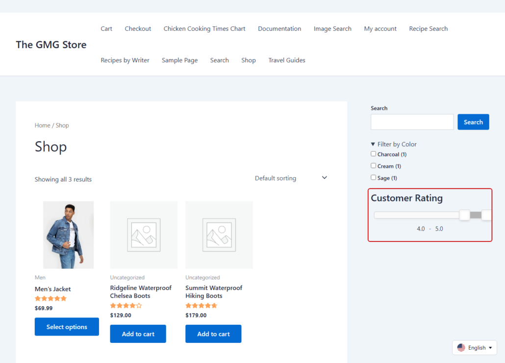Screen dimensions: 505x363
Task: Click the $69.99 price
Action: click(44, 308)
